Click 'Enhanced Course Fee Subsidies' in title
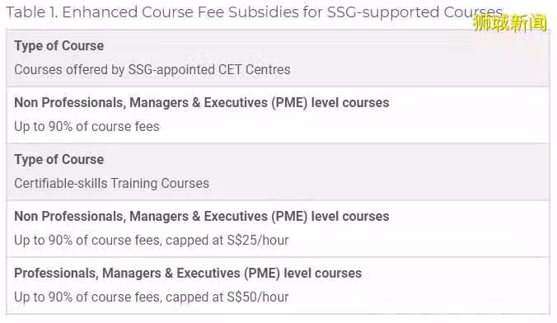 pos(180,12)
